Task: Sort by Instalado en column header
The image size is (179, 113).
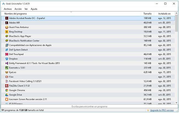Action: pos(164,14)
